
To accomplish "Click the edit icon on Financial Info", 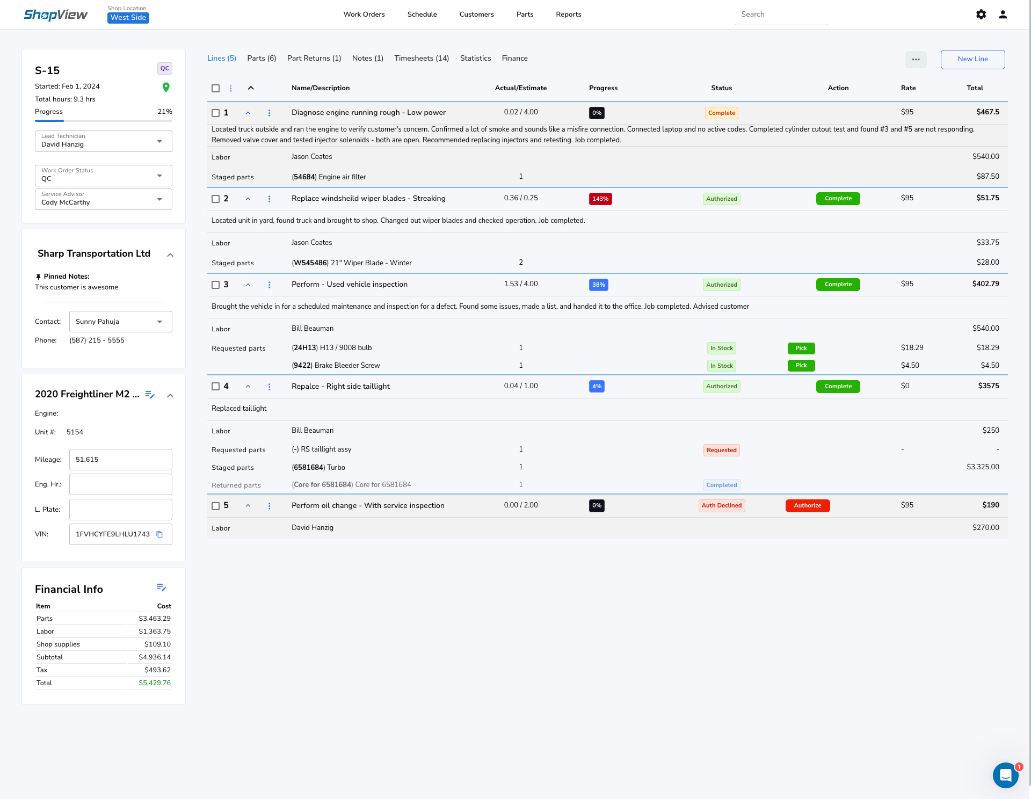I will click(x=162, y=587).
